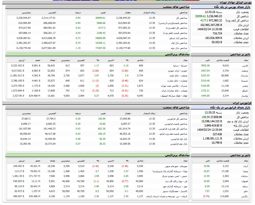The image size is (255, 205).
Task: Open the 'مهر - سرمایه گذاری مهر' symbol
Action: pyautogui.click(x=175, y=187)
